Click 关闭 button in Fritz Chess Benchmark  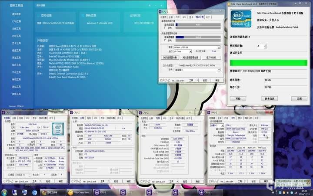pyautogui.click(x=299, y=98)
